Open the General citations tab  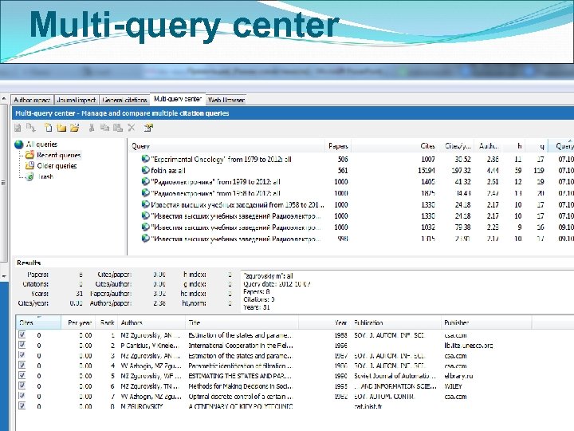pyautogui.click(x=125, y=100)
